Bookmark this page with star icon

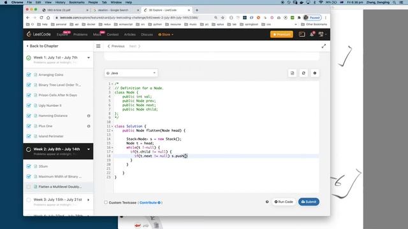(x=222, y=18)
